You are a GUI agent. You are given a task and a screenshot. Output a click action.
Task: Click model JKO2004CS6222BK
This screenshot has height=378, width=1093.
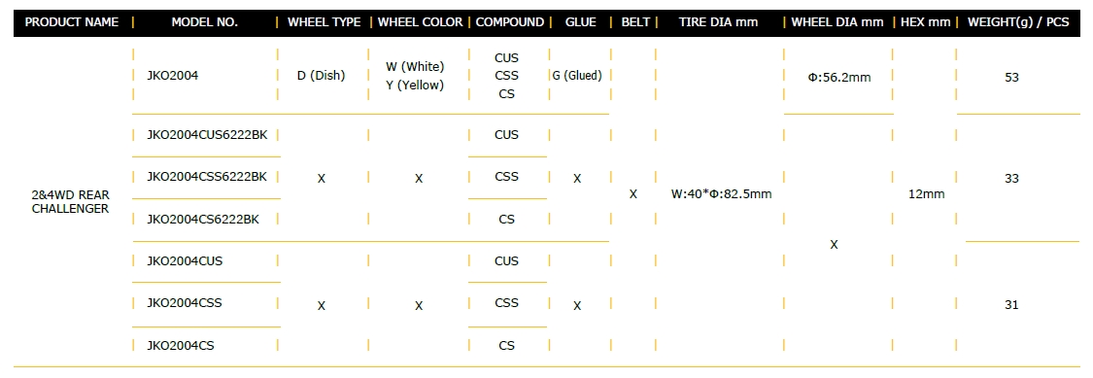point(203,220)
